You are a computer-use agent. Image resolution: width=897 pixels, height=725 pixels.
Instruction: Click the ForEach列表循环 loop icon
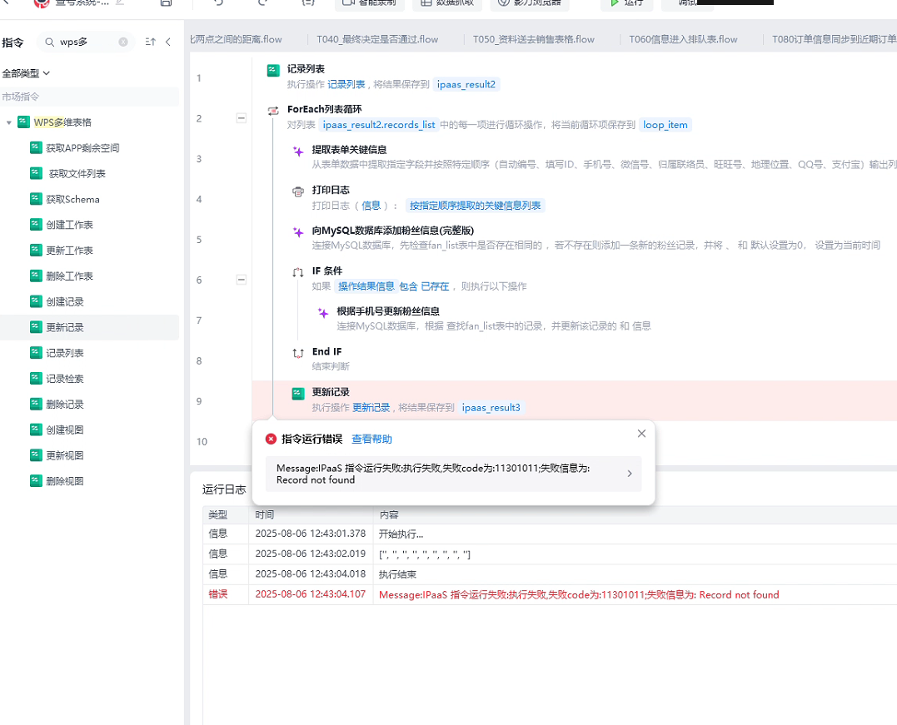273,111
